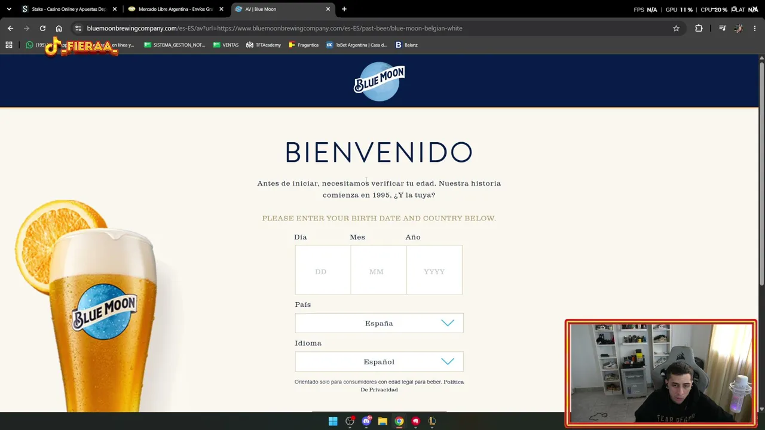Switch to the Stake Casino Online tab
765x430 pixels.
(x=69, y=9)
